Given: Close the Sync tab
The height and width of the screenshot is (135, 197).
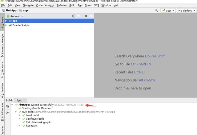Looking at the screenshot, I should point(24,101).
